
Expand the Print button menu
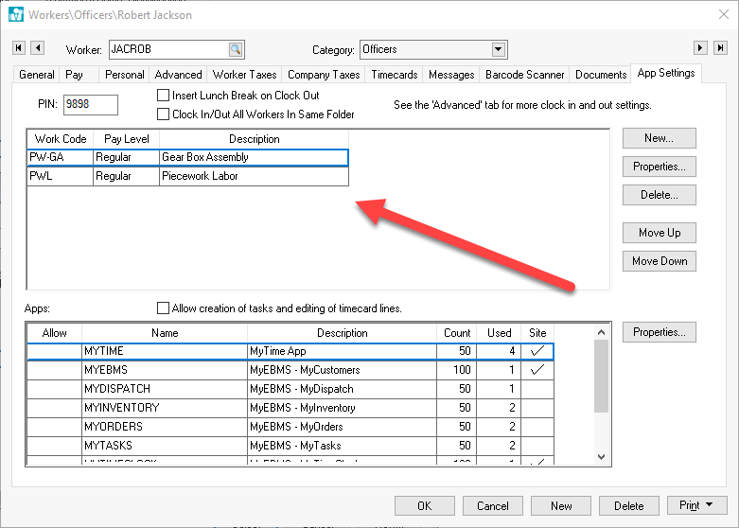[718, 505]
